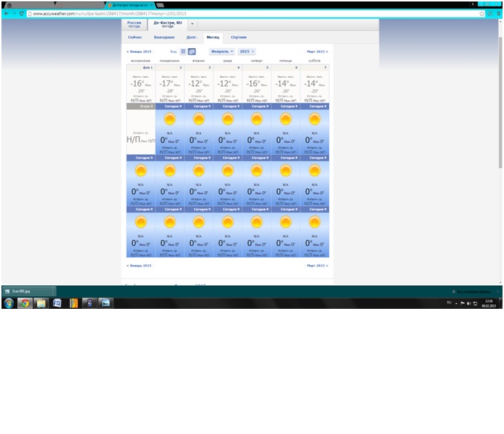
Task: Switch to the Сейчас tab
Action: point(135,36)
